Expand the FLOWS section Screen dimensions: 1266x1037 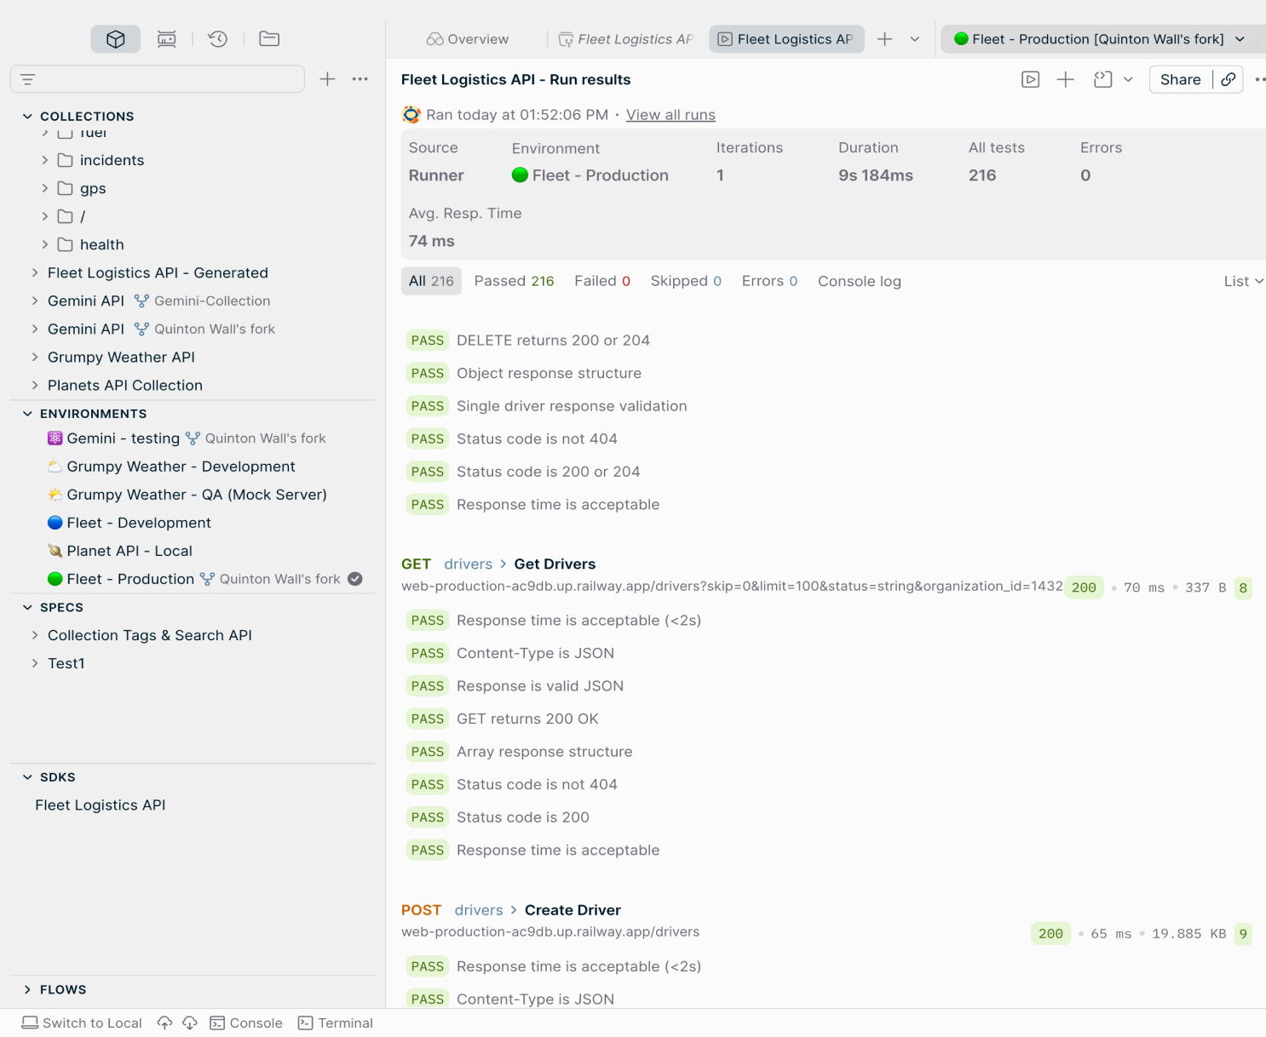tap(27, 989)
